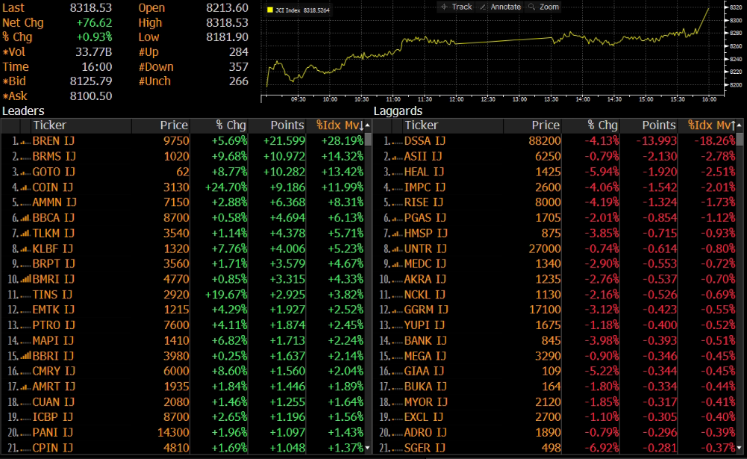This screenshot has height=459, width=747.
Task: Select the GOTO IJ ticker
Action: tap(54, 172)
